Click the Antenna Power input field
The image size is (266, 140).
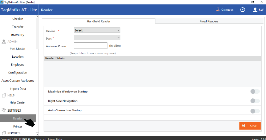pos(91,46)
